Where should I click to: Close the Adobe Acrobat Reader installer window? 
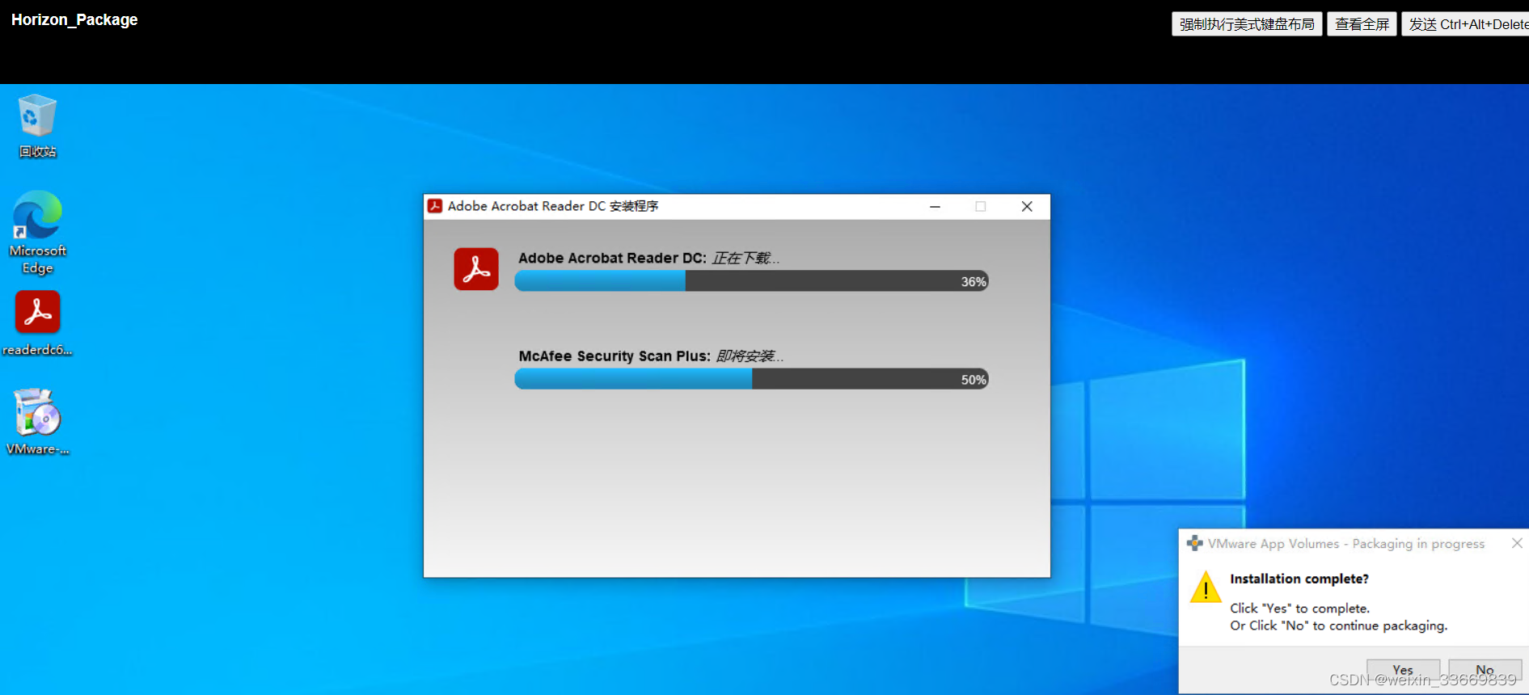point(1027,207)
